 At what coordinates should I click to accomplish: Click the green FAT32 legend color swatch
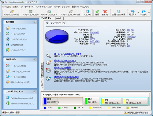[x=59, y=108]
